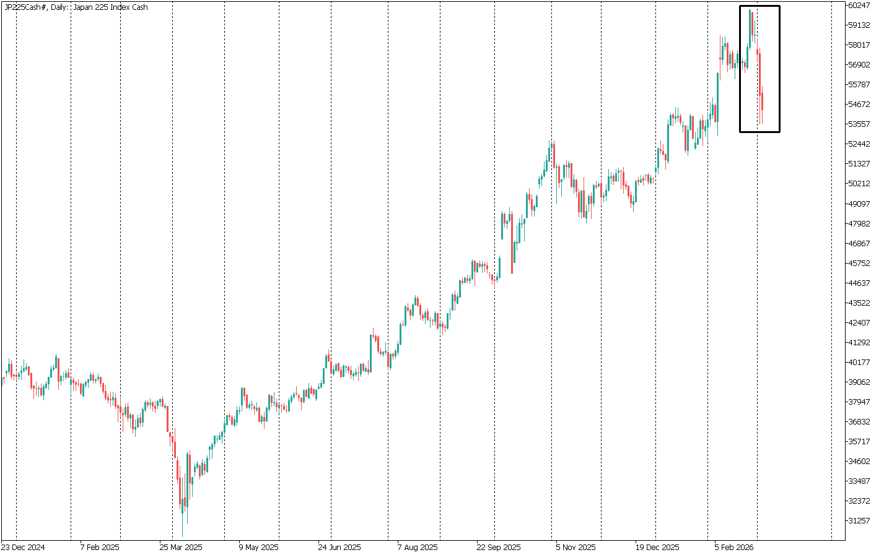Click the 23 Dec 2024 date label

pyautogui.click(x=23, y=548)
